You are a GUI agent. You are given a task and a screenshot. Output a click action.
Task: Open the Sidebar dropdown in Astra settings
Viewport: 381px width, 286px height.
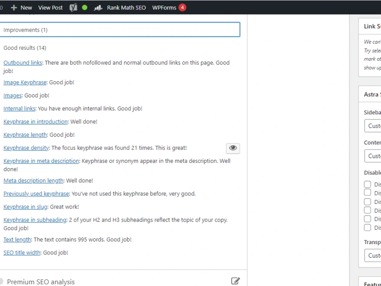pos(373,126)
